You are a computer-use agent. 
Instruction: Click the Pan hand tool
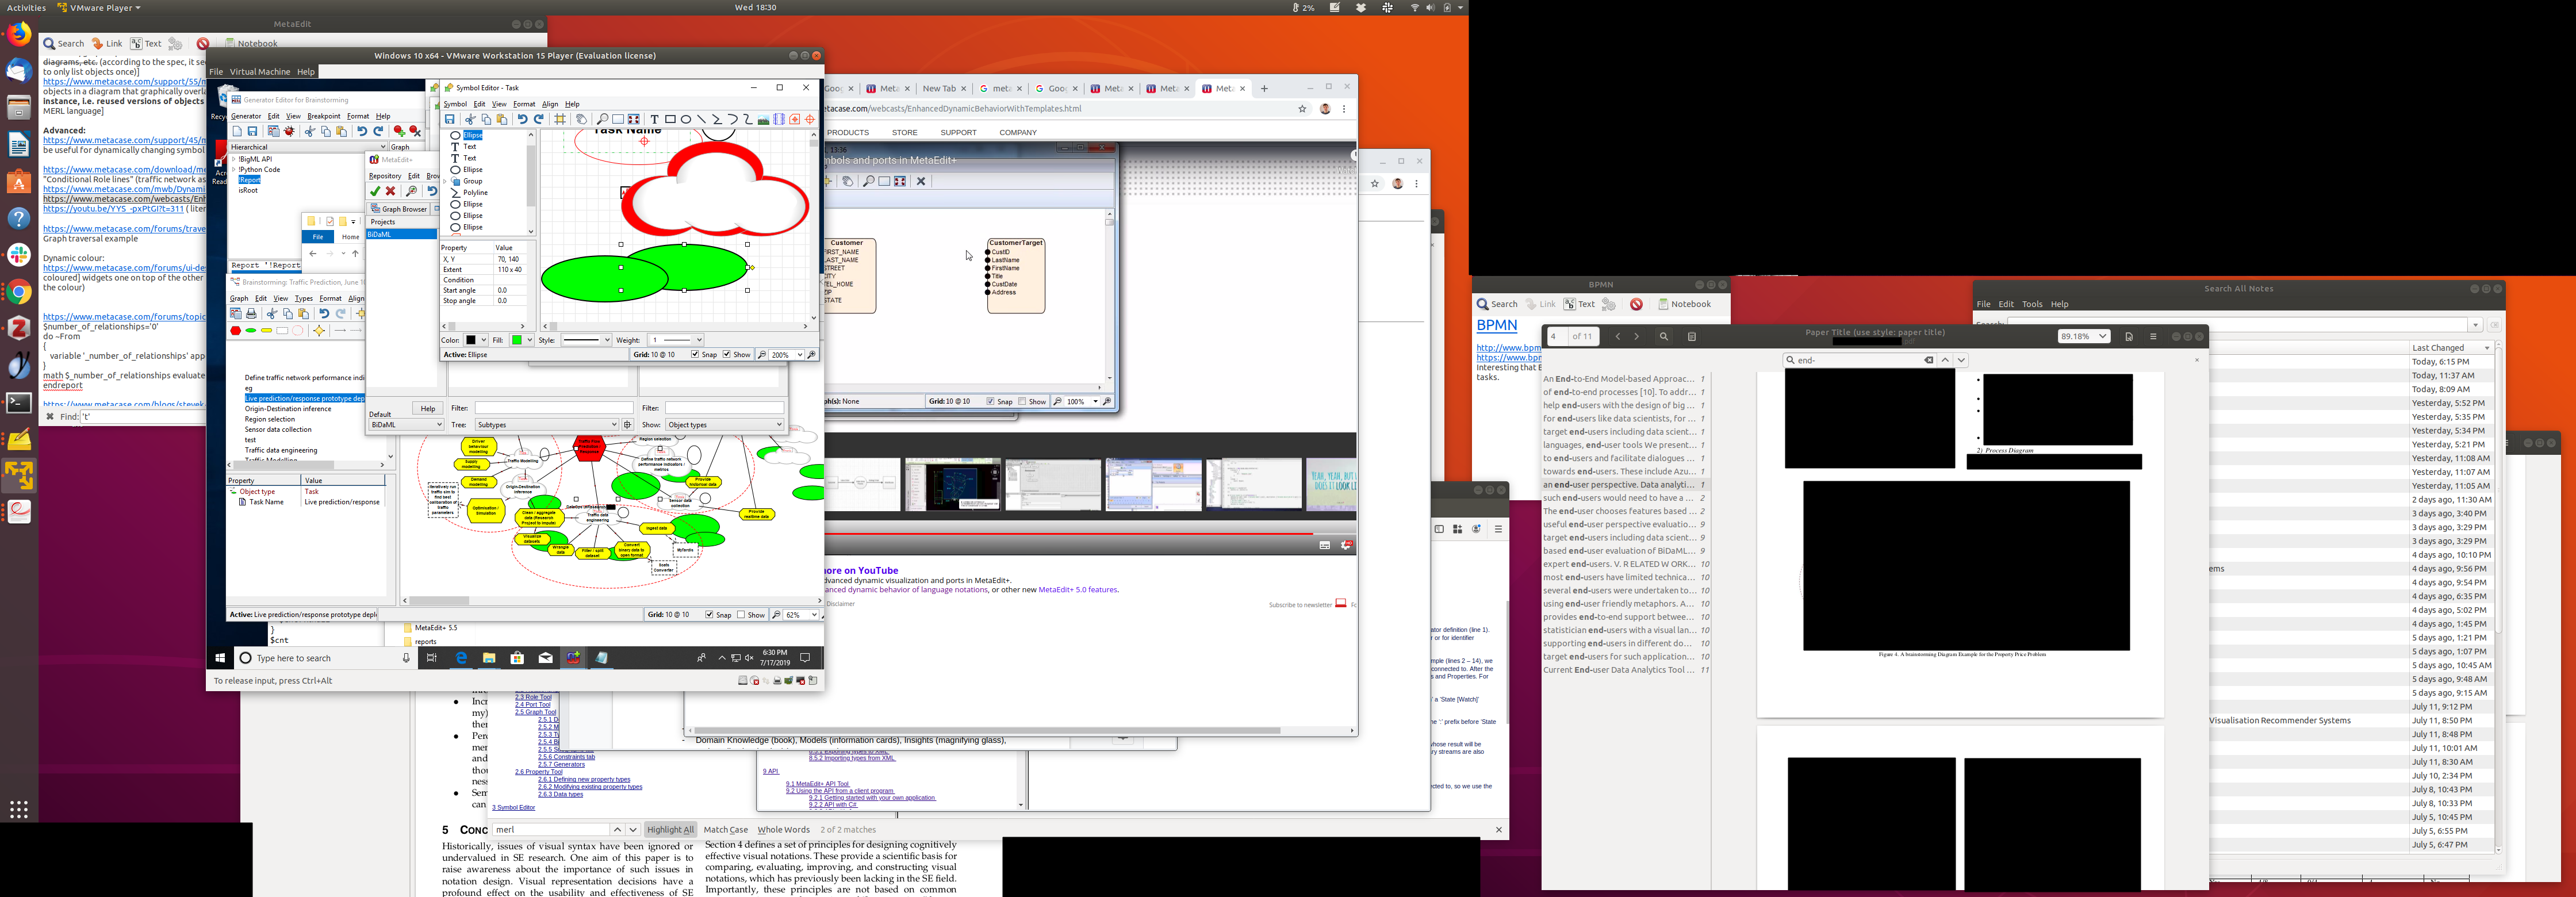[581, 119]
